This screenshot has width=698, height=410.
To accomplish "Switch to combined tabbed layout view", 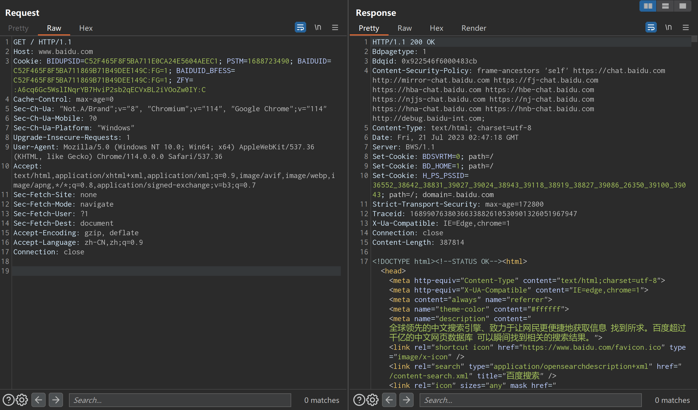I will [x=682, y=6].
